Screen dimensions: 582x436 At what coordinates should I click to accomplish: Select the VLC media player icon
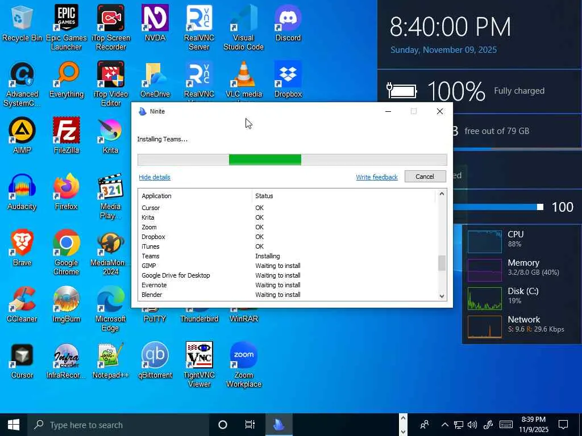[x=243, y=79]
